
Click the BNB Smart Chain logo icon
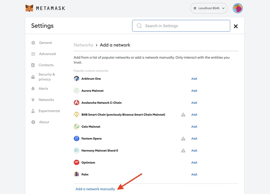(x=77, y=115)
